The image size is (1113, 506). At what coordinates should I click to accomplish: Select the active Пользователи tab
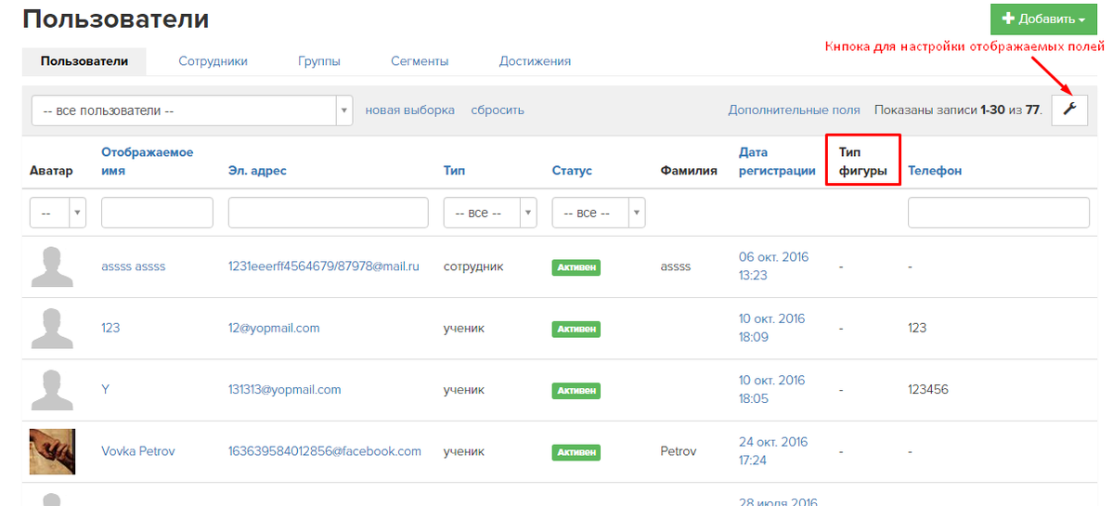click(x=84, y=61)
